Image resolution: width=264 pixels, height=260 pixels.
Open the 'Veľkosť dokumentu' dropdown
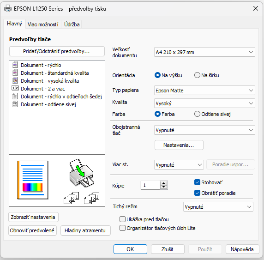click(204, 52)
